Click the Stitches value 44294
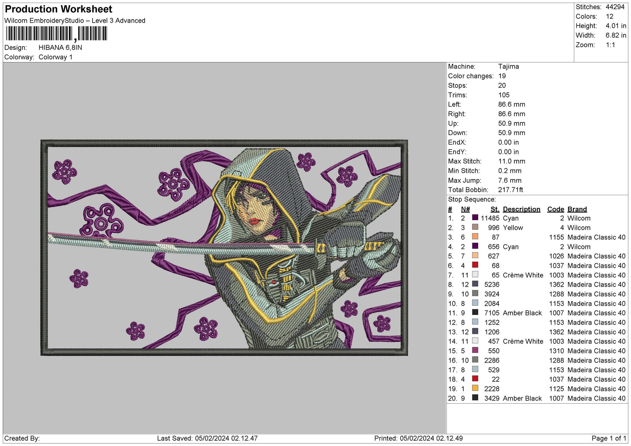This screenshot has width=631, height=446. (615, 7)
